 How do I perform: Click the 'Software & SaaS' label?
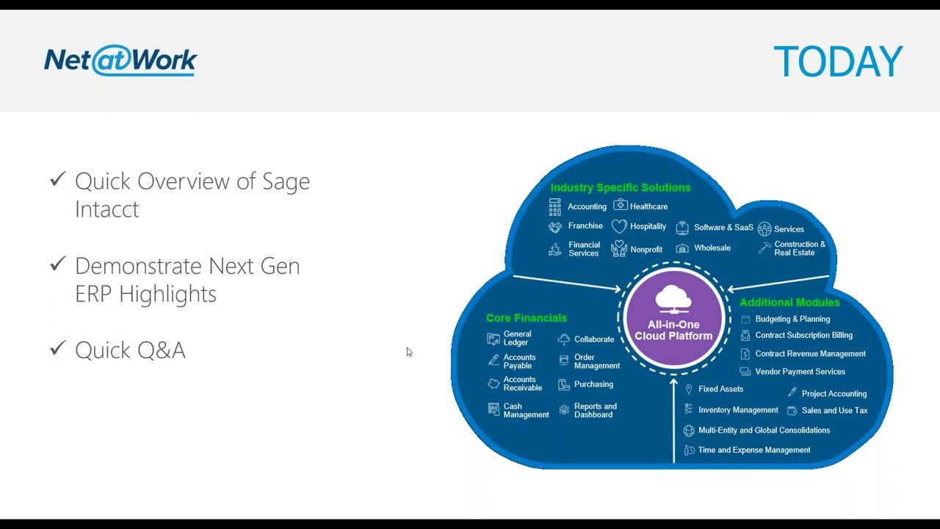pyautogui.click(x=723, y=228)
